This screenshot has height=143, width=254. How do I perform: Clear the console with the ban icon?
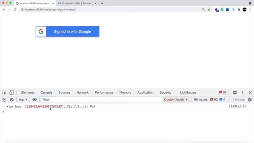coord(12,100)
